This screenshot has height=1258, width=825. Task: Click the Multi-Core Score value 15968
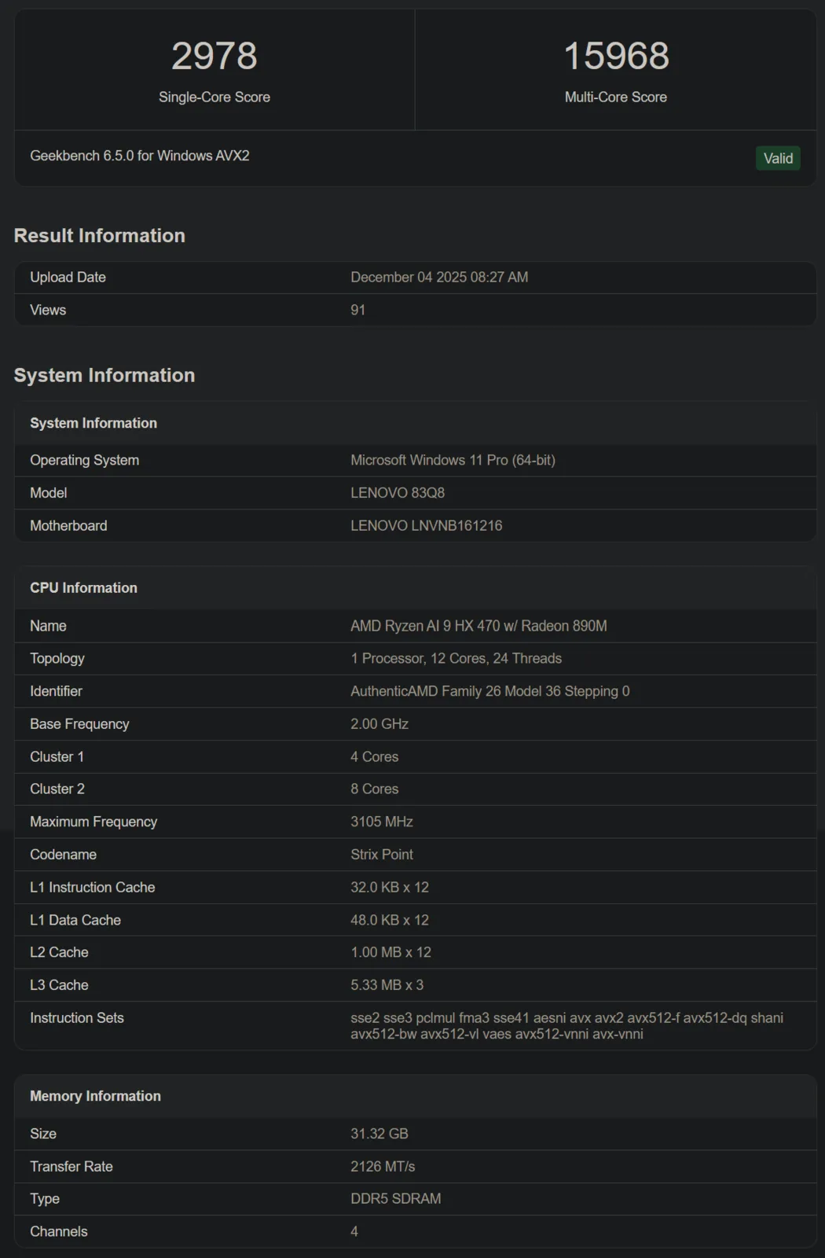coord(616,56)
